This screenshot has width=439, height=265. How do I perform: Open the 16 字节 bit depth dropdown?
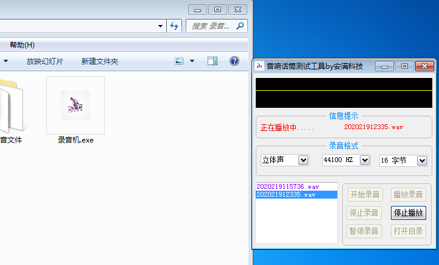(422, 160)
